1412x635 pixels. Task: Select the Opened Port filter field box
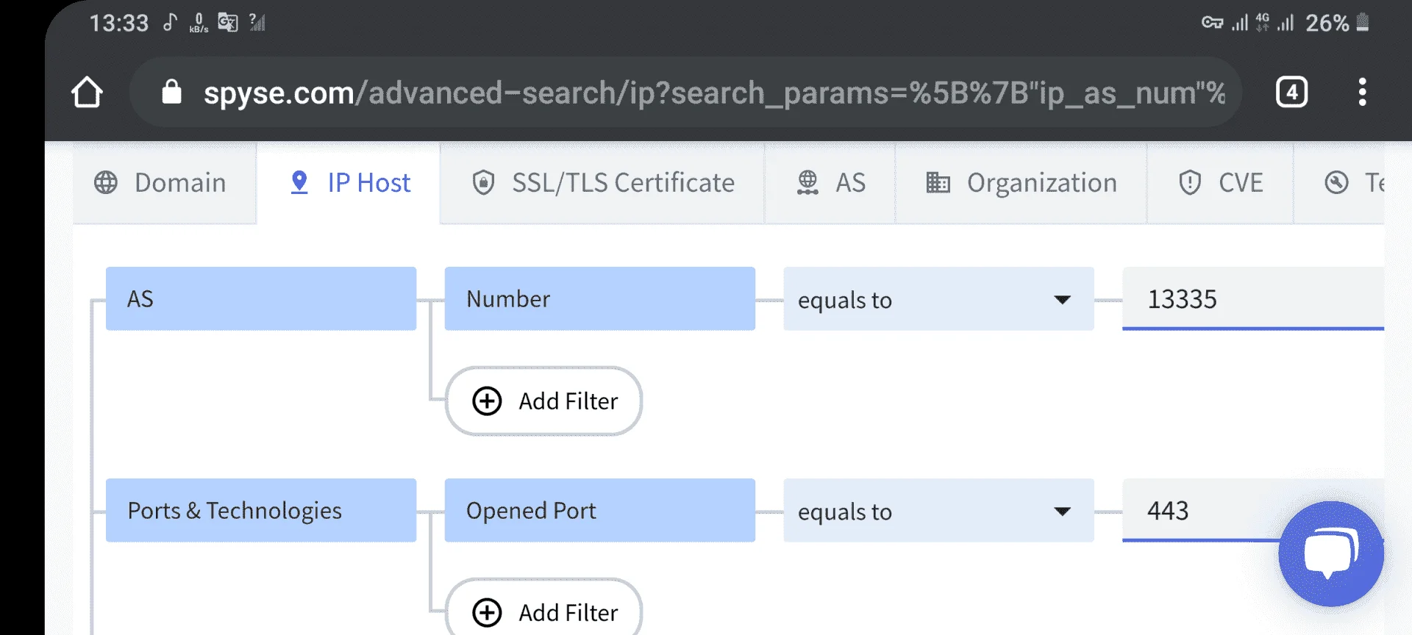(x=600, y=511)
